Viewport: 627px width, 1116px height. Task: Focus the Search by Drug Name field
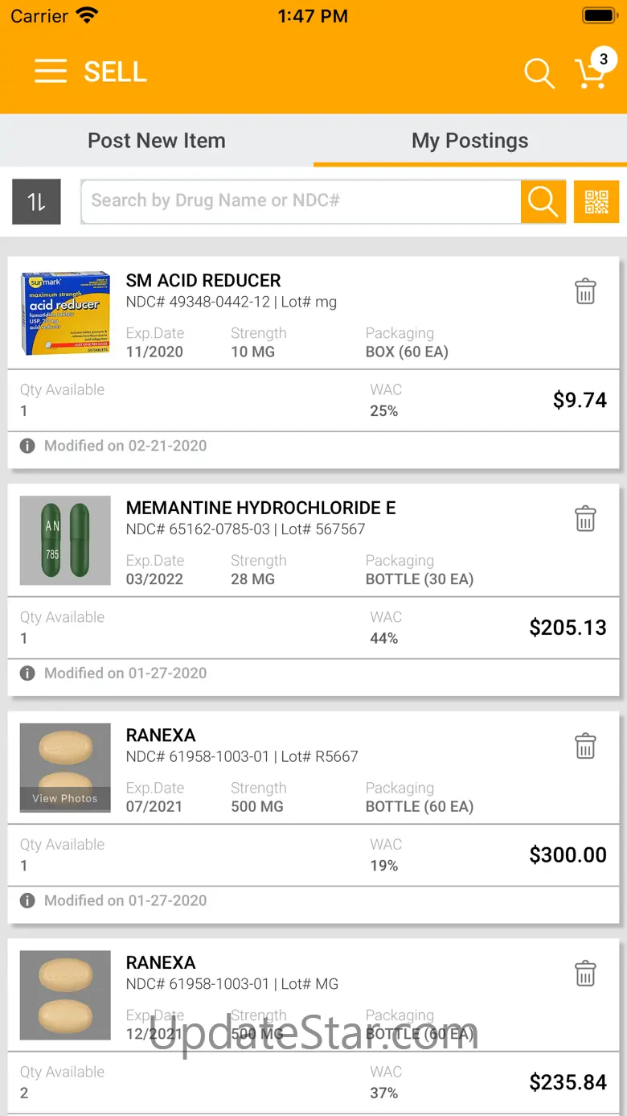pos(301,201)
